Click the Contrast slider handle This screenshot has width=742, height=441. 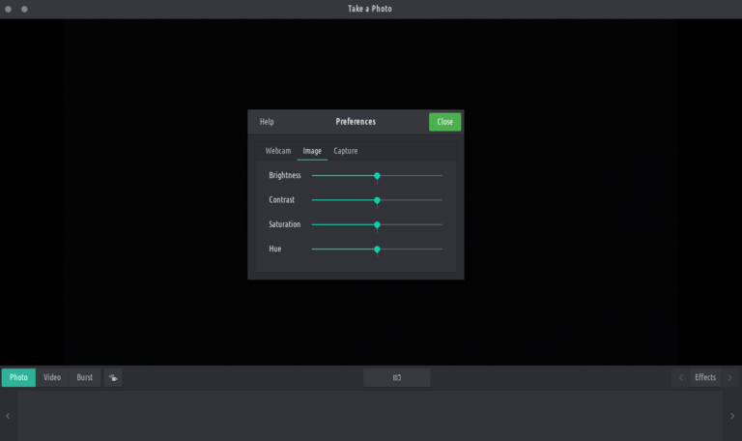pos(377,200)
